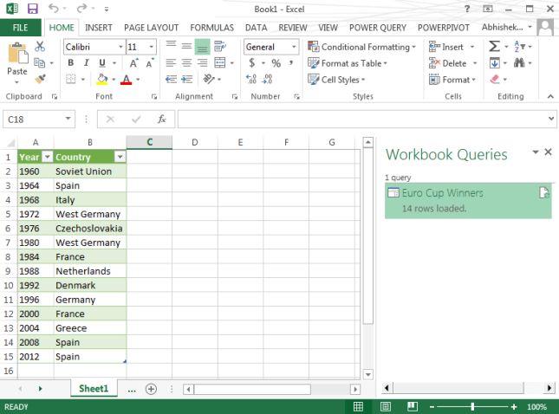Apply Wrap Text icon
The height and width of the screenshot is (414, 559).
[x=220, y=46]
